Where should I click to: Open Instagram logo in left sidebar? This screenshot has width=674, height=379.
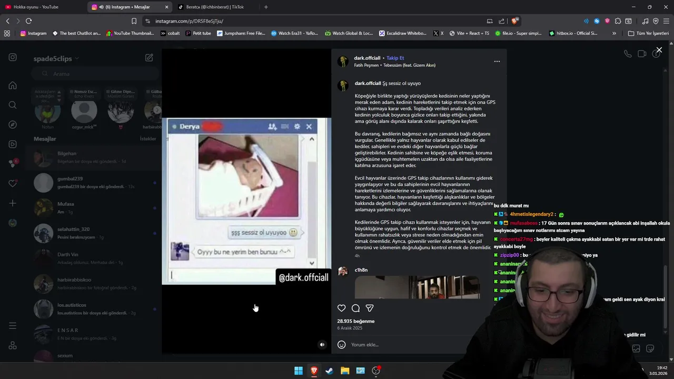tap(13, 57)
